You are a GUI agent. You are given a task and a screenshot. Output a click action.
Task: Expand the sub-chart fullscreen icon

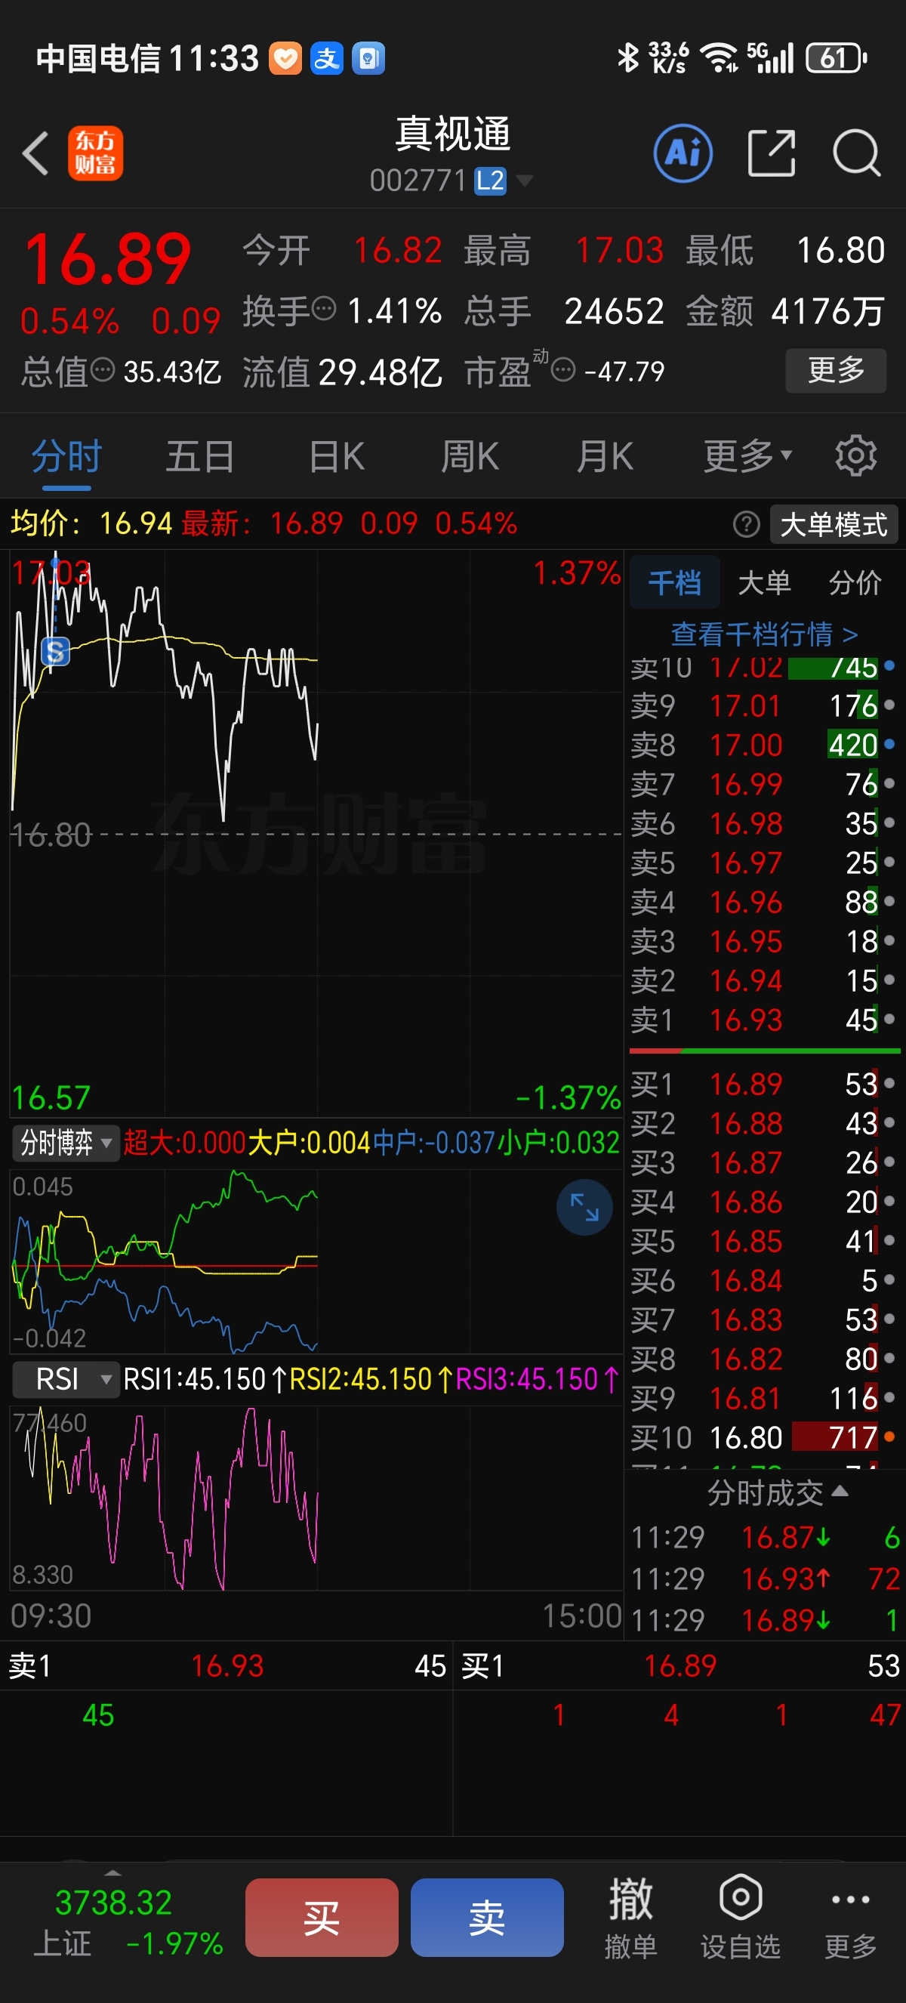pyautogui.click(x=584, y=1207)
